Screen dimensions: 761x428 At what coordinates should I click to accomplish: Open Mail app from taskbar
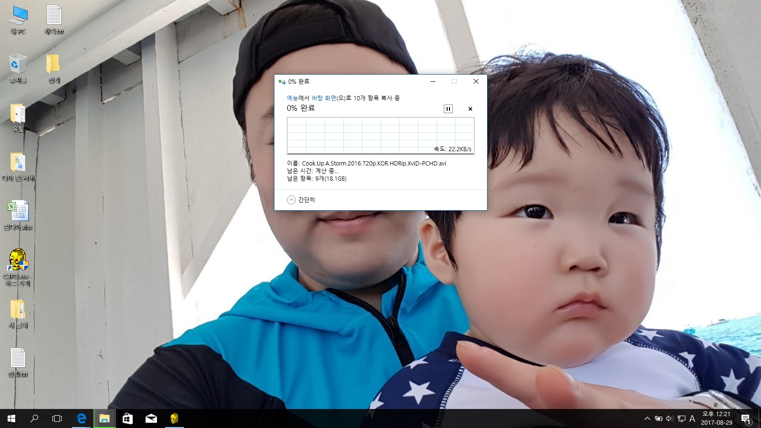pyautogui.click(x=151, y=418)
